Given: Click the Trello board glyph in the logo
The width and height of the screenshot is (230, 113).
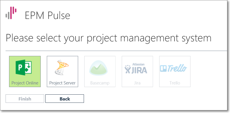Looking at the screenshot, I should tap(163, 68).
